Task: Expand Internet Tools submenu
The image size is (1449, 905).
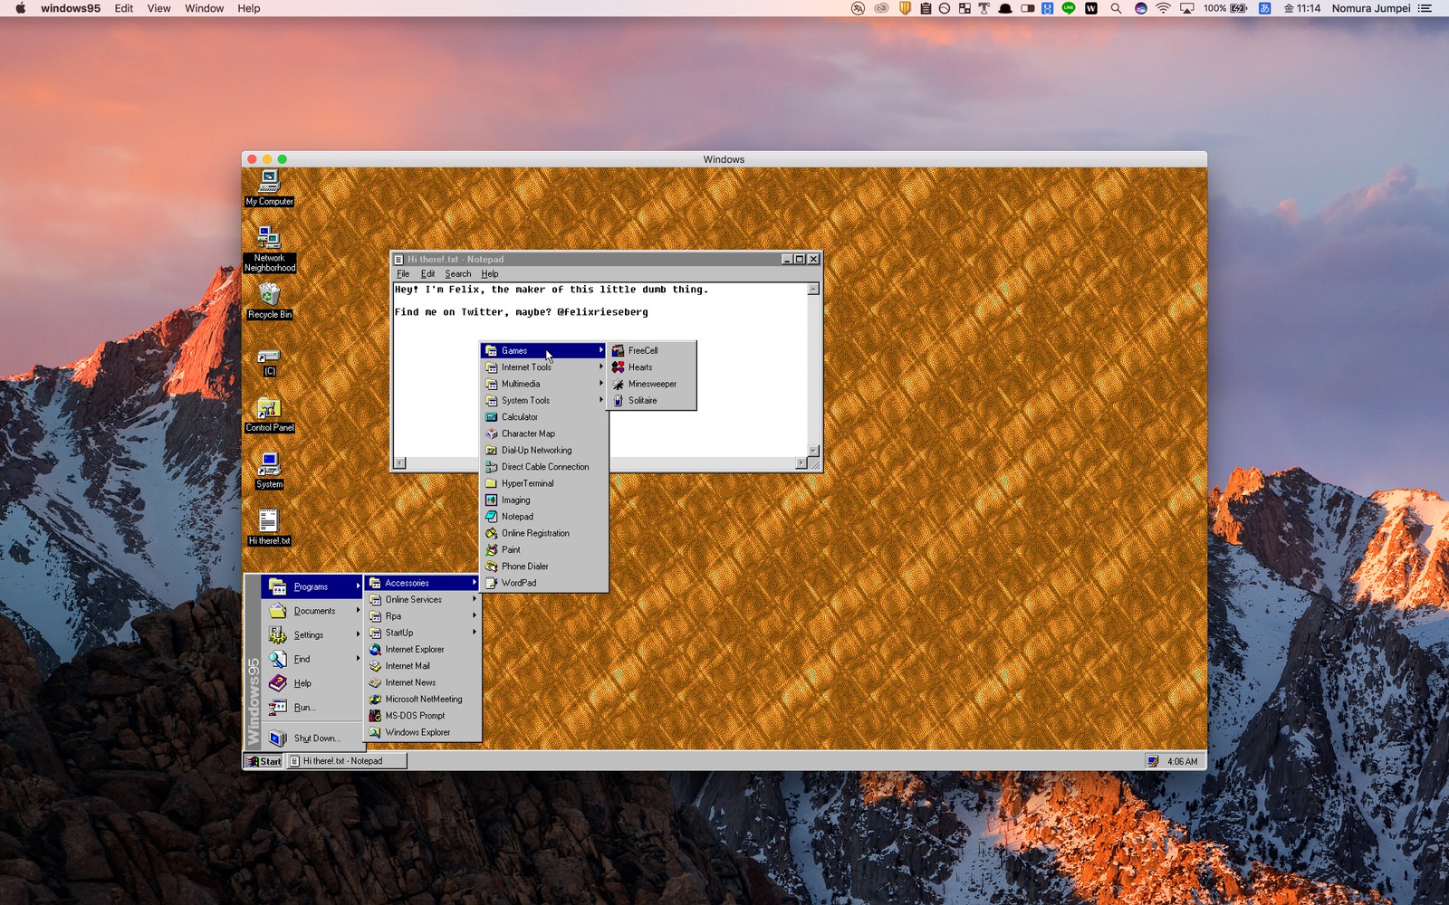Action: (544, 367)
